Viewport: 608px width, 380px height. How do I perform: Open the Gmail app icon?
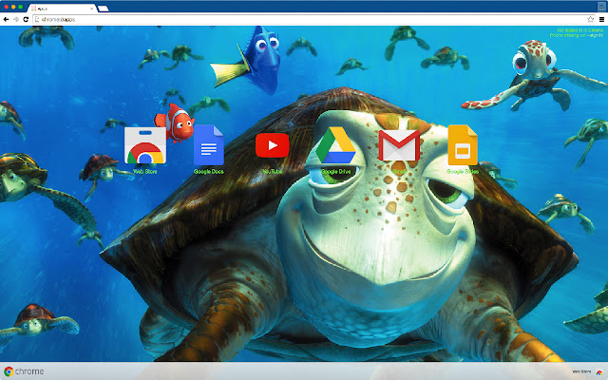(399, 145)
